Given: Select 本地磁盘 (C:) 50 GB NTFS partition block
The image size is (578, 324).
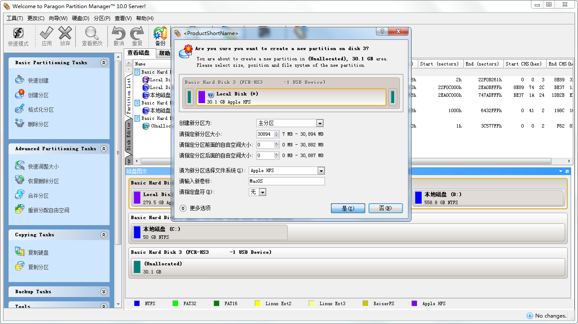Looking at the screenshot, I should pos(209,232).
